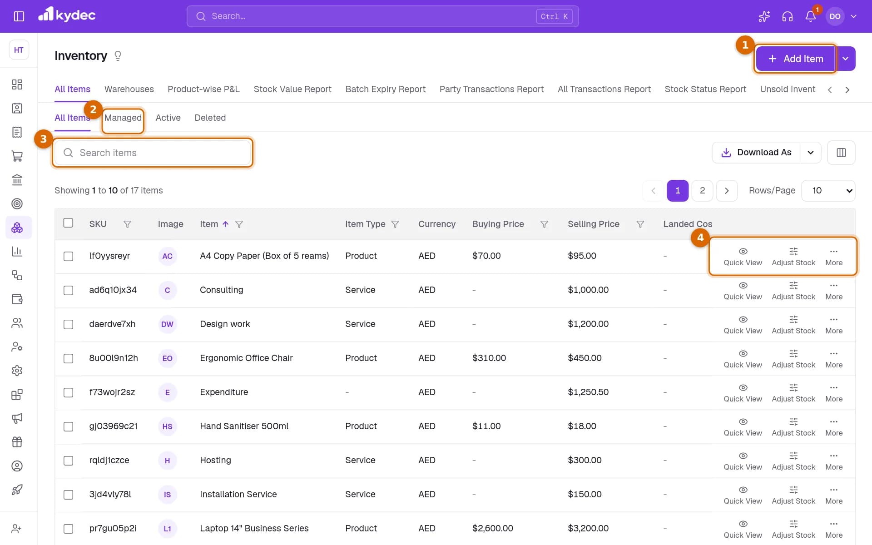Screen dimensions: 872x545
Task: Open the DO user account chevron
Action: (853, 16)
